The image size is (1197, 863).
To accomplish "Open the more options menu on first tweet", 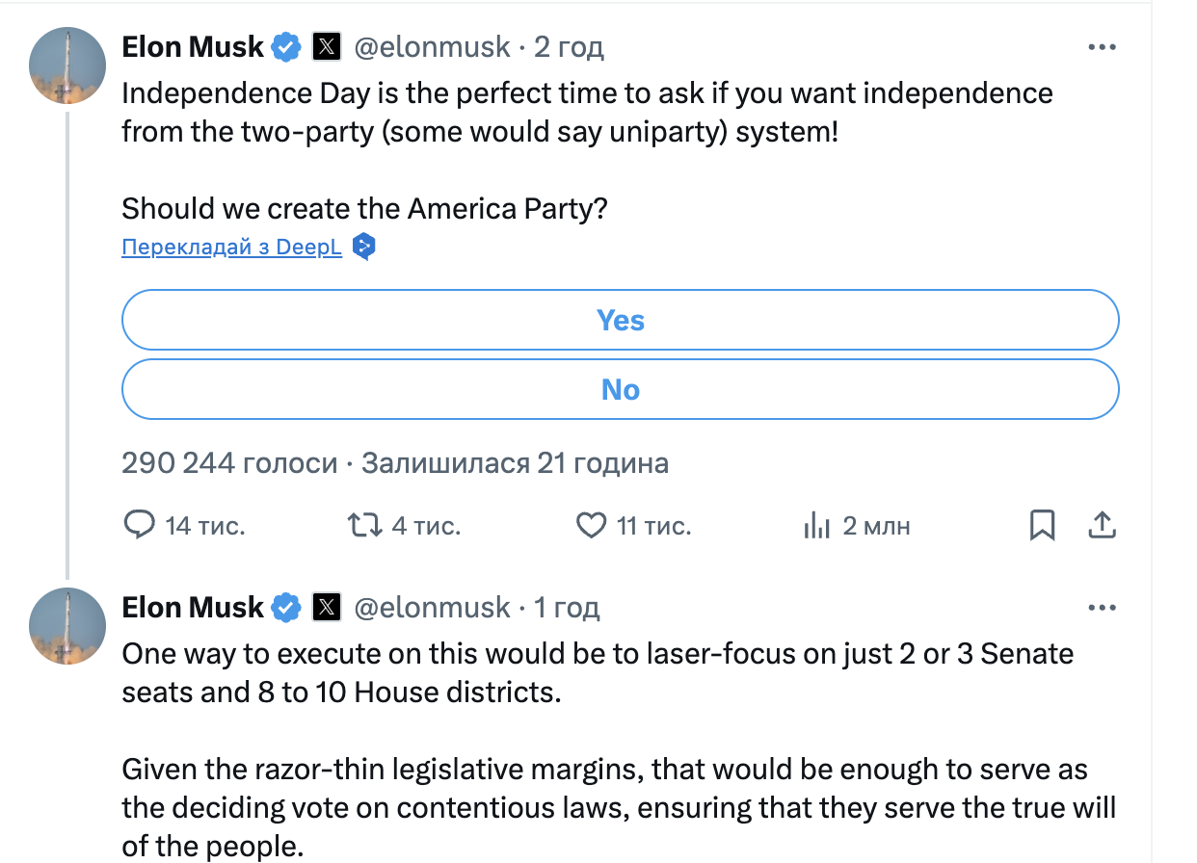I will 1102,46.
